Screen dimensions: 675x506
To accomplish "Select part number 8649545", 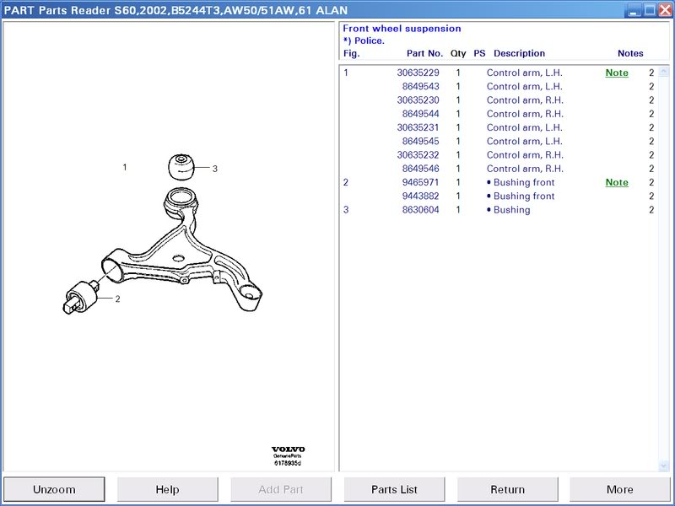I will 420,141.
